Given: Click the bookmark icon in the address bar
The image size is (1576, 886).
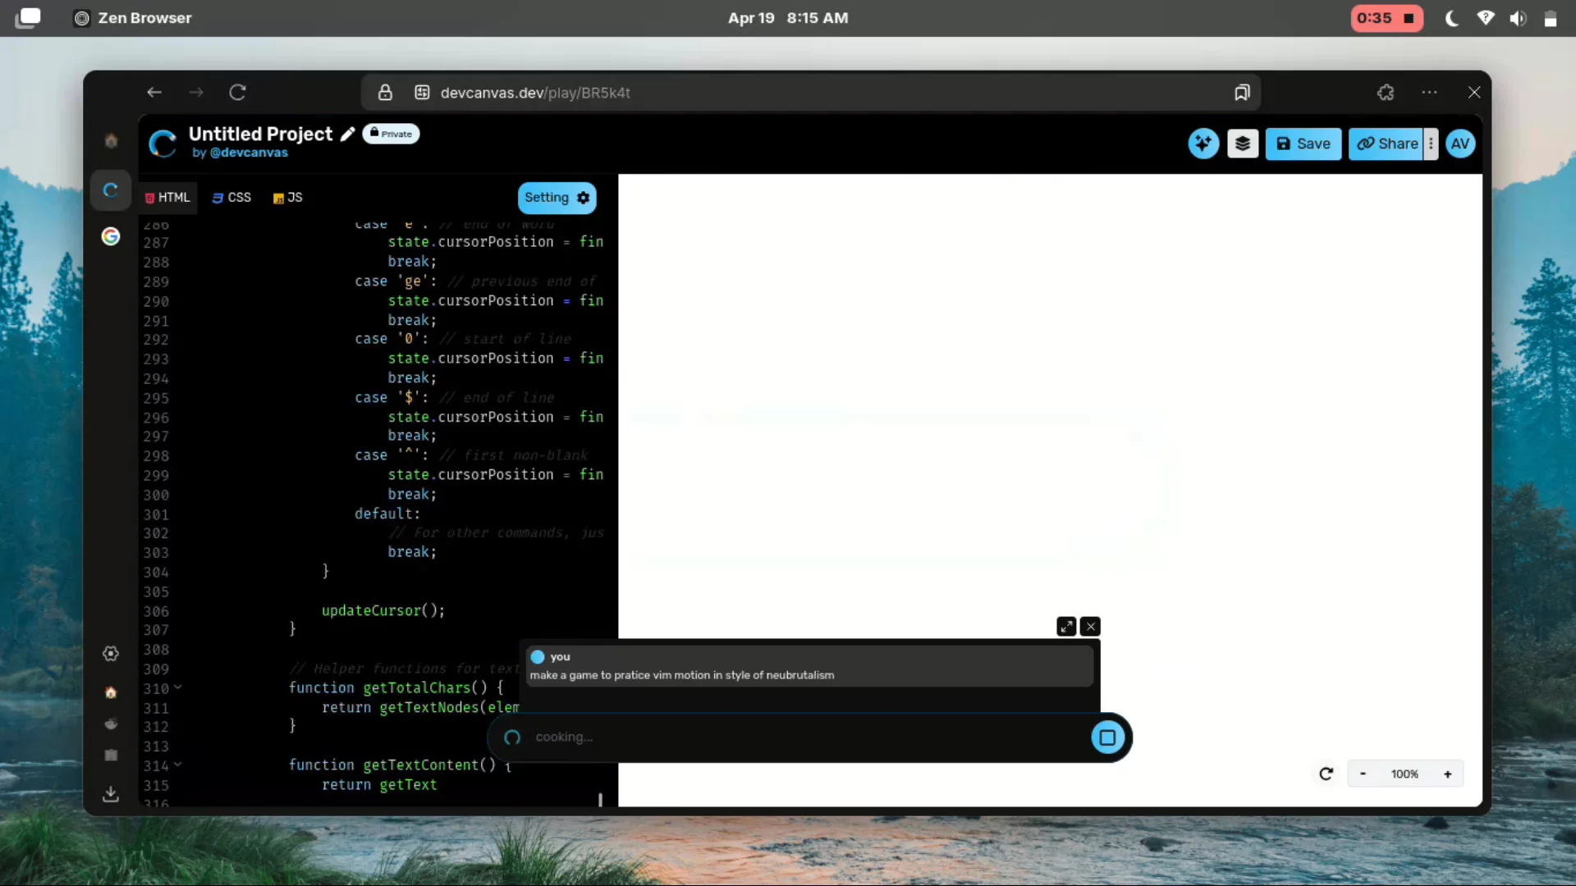Looking at the screenshot, I should [1241, 92].
